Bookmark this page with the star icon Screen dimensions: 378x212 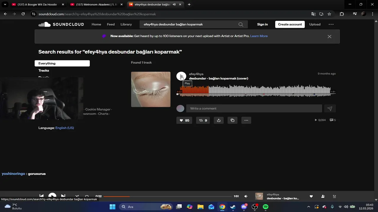(x=329, y=14)
